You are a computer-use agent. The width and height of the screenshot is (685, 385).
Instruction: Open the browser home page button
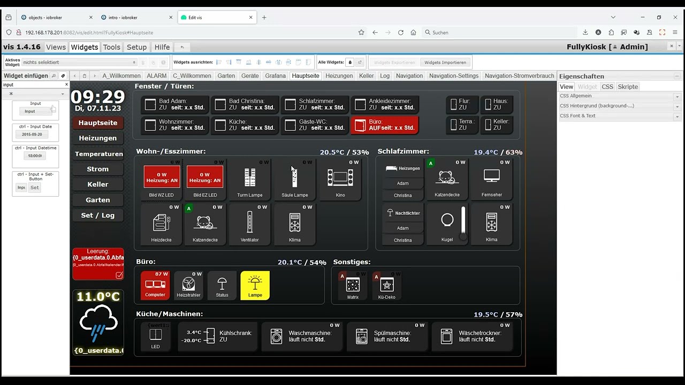click(413, 33)
